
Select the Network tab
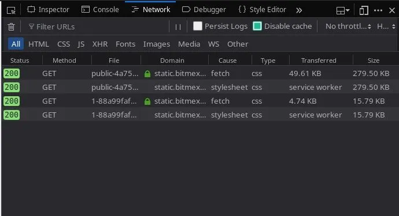(151, 10)
